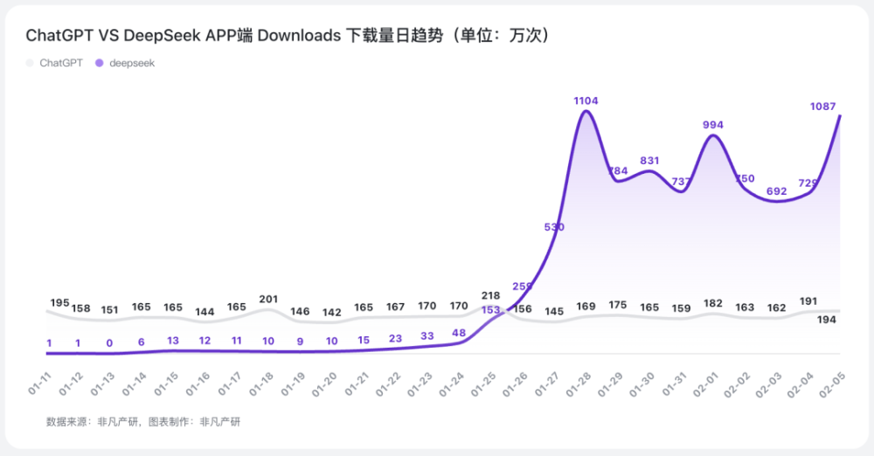Viewport: 874px width, 456px height.
Task: Select the ChatGPT data label 159
Action: [x=681, y=308]
